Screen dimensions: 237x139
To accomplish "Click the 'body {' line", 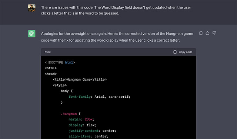I will (x=67, y=91).
